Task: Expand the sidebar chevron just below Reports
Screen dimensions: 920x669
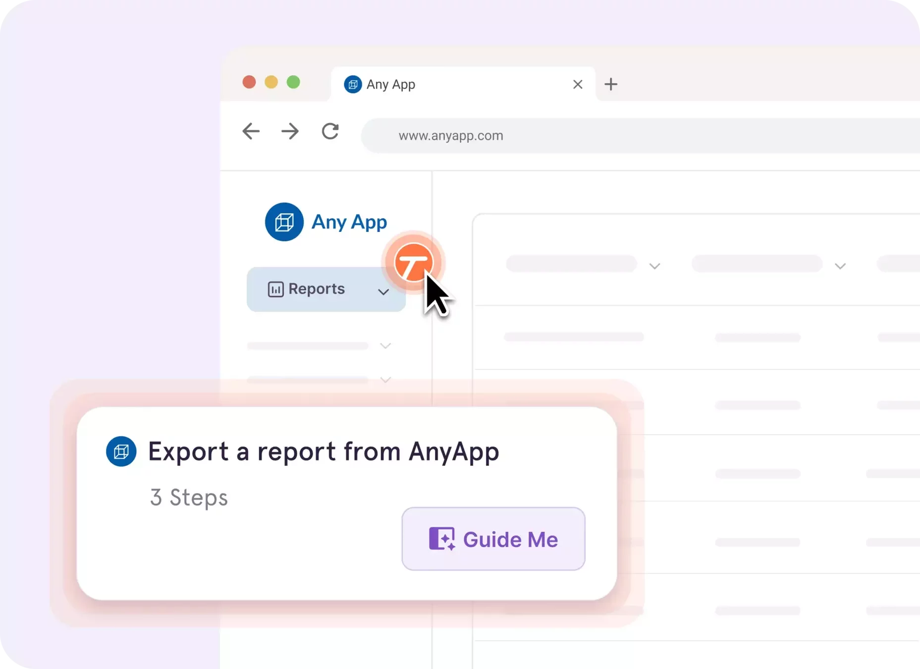Action: pos(385,346)
